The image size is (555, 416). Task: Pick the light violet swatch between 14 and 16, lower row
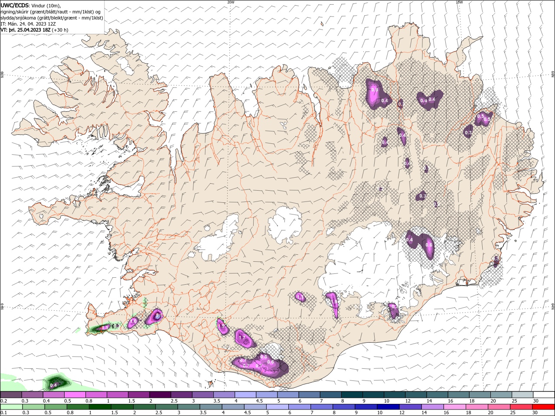[x=432, y=407]
